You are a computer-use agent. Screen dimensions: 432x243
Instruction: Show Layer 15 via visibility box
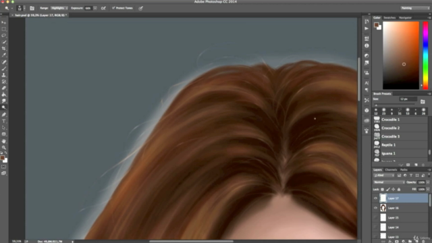tap(375, 217)
